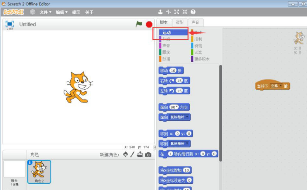
Task: Select the 画笔 block category
Action: click(165, 52)
